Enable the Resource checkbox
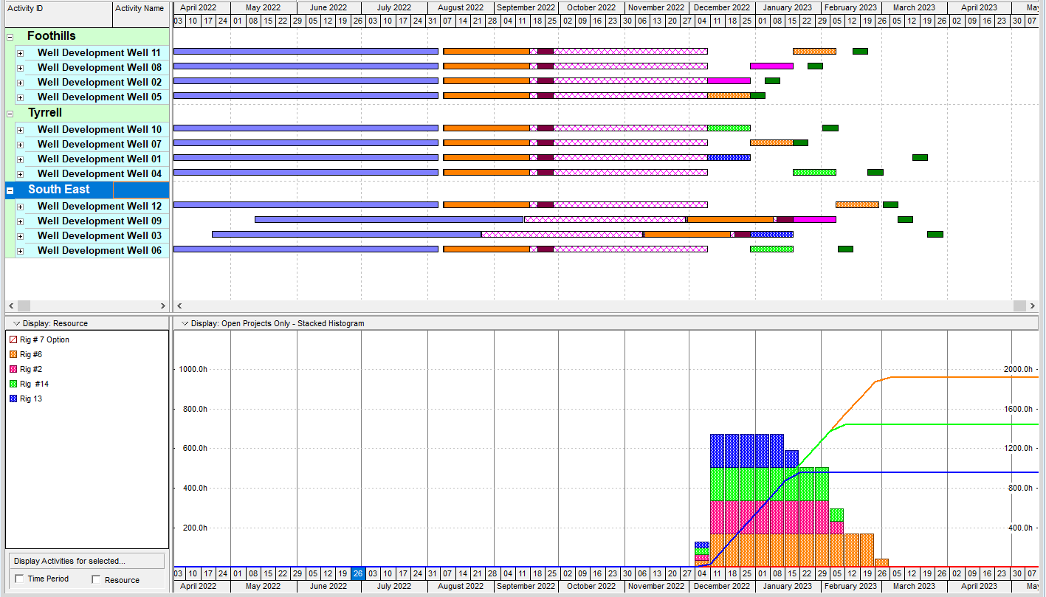 [96, 579]
